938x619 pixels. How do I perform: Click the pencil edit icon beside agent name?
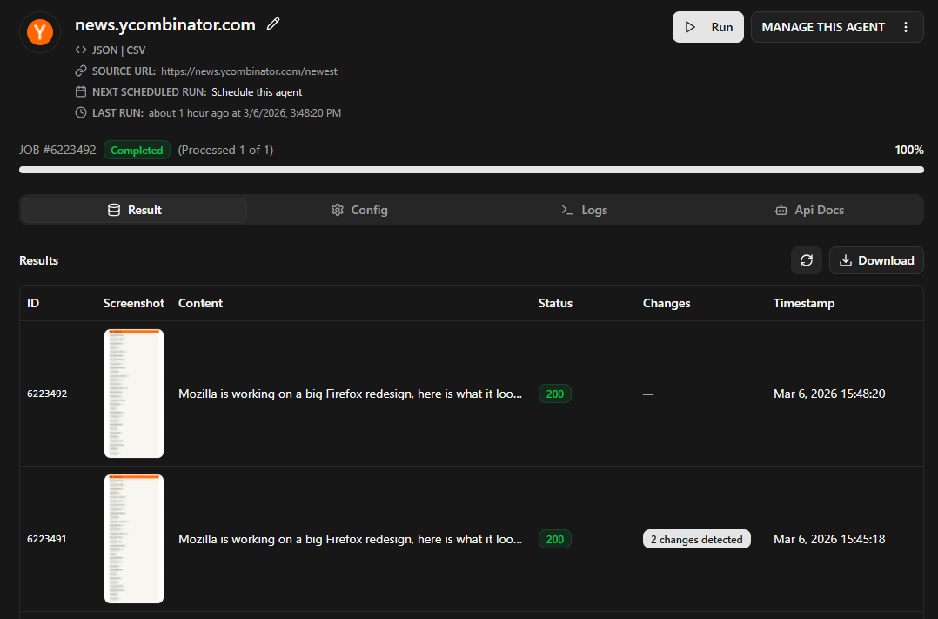[x=273, y=24]
